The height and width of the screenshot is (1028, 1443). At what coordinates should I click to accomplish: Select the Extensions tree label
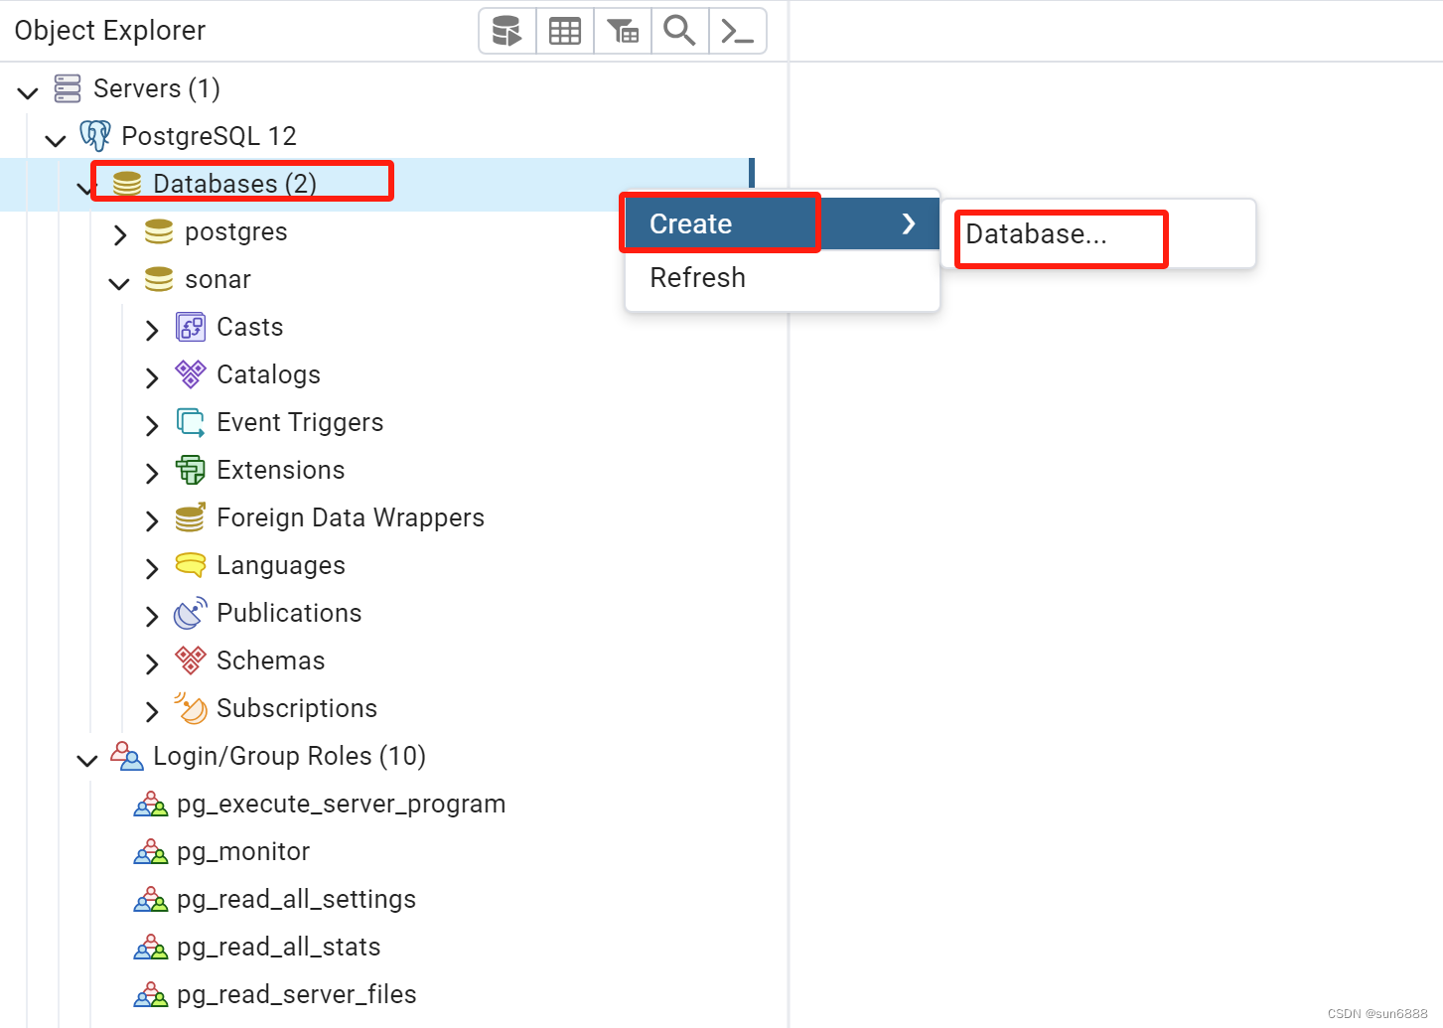tap(281, 470)
